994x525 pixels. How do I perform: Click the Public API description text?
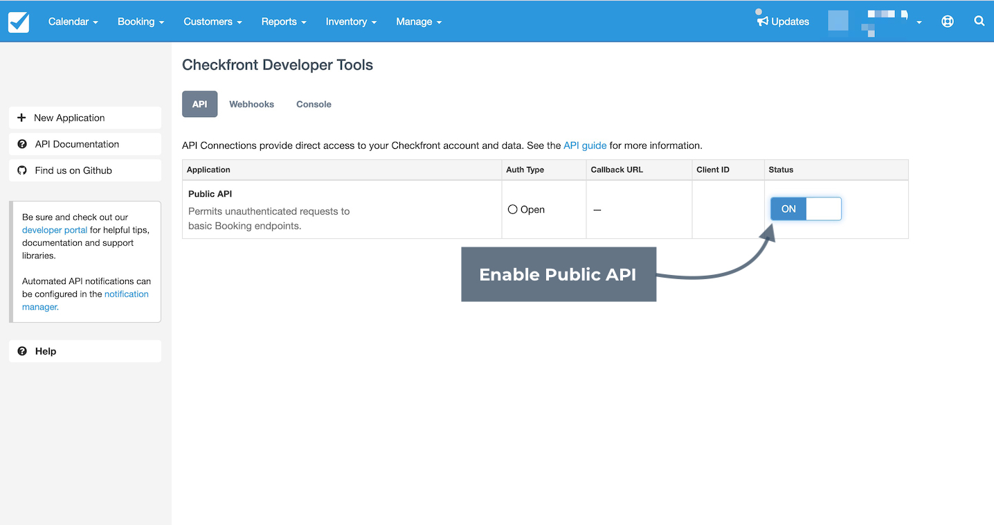(x=269, y=218)
